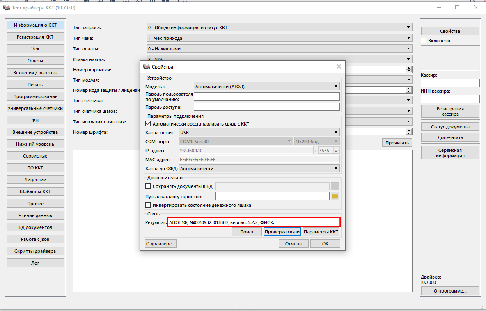Check Инвертировать состояние денежного ящика

148,205
